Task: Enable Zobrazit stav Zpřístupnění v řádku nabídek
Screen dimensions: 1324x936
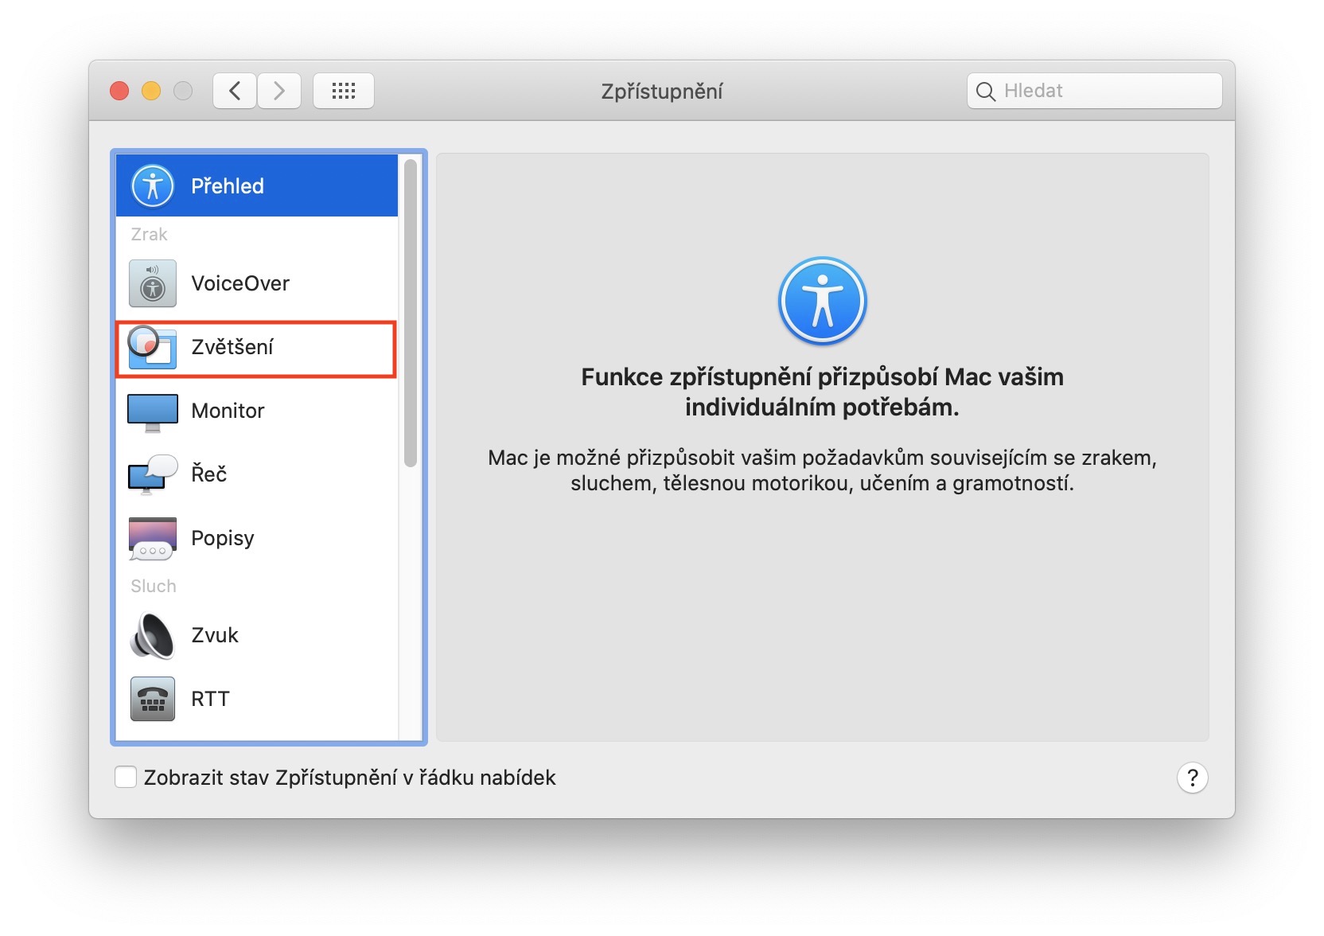Action: pyautogui.click(x=126, y=778)
